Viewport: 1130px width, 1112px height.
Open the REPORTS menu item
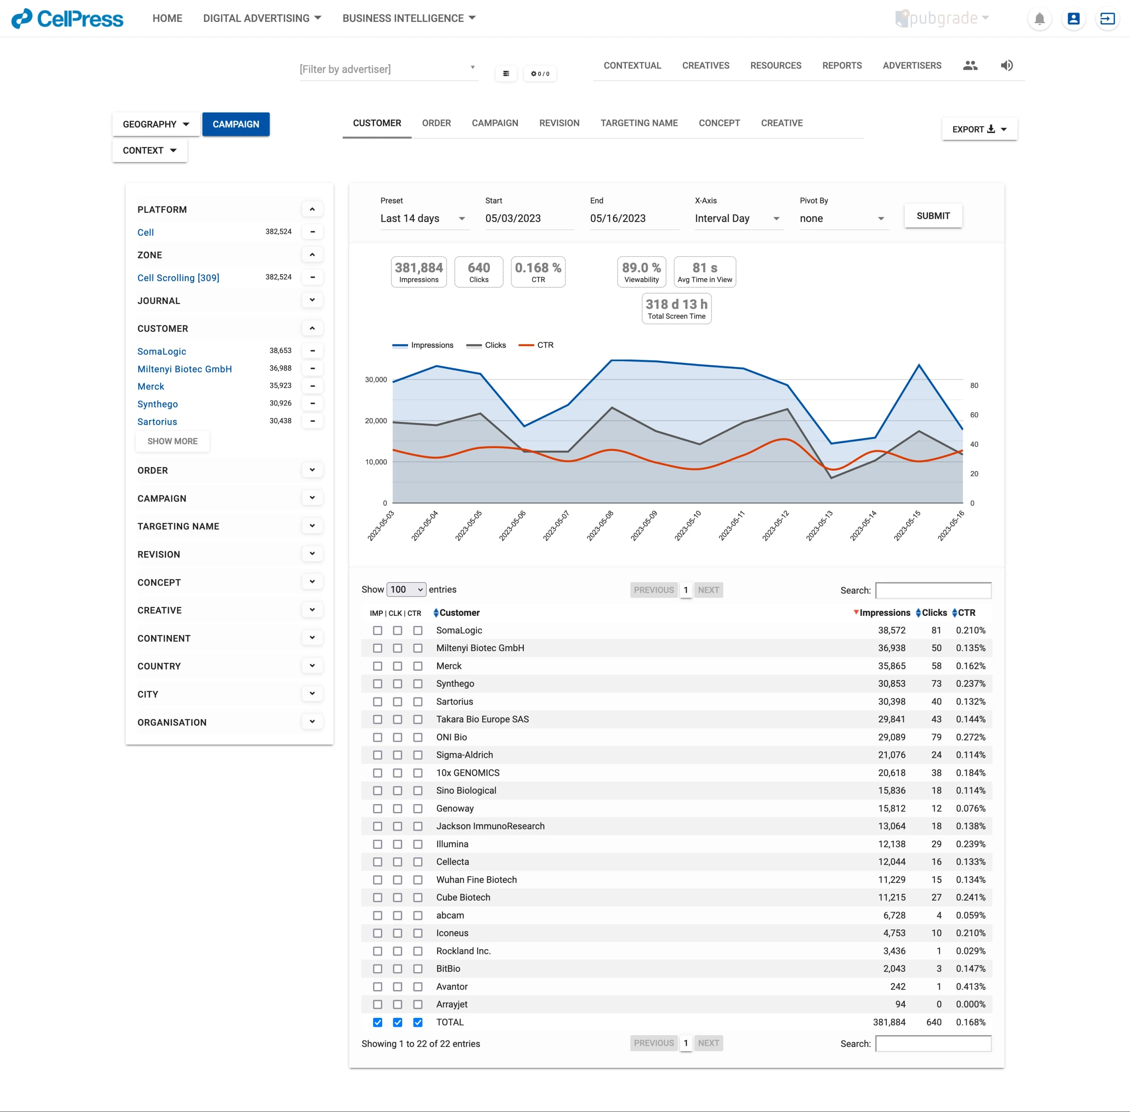[x=842, y=66]
